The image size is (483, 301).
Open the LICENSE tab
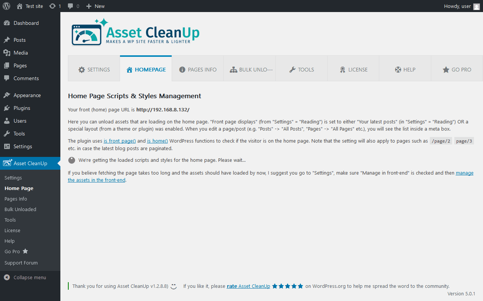(x=353, y=69)
